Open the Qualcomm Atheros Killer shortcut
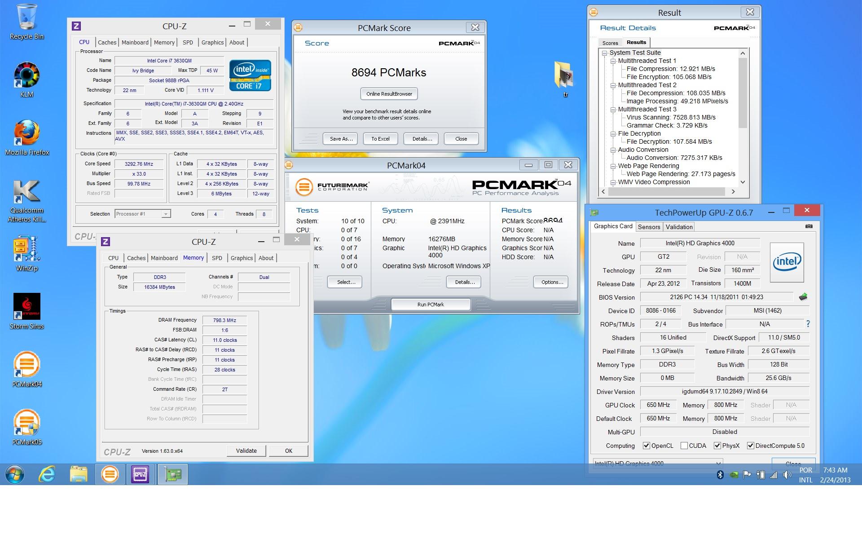862x539 pixels. (27, 201)
